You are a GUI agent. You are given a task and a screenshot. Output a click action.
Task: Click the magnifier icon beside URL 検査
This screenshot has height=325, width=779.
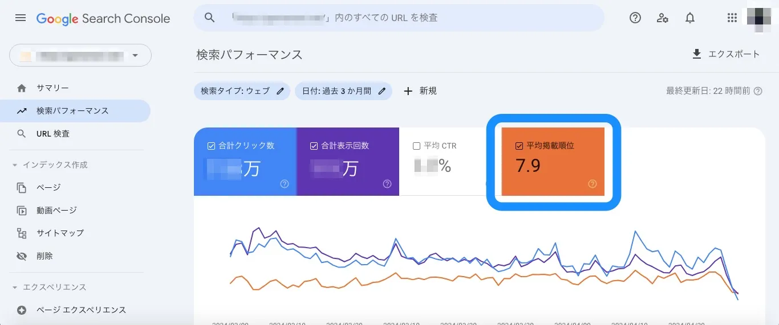click(22, 134)
